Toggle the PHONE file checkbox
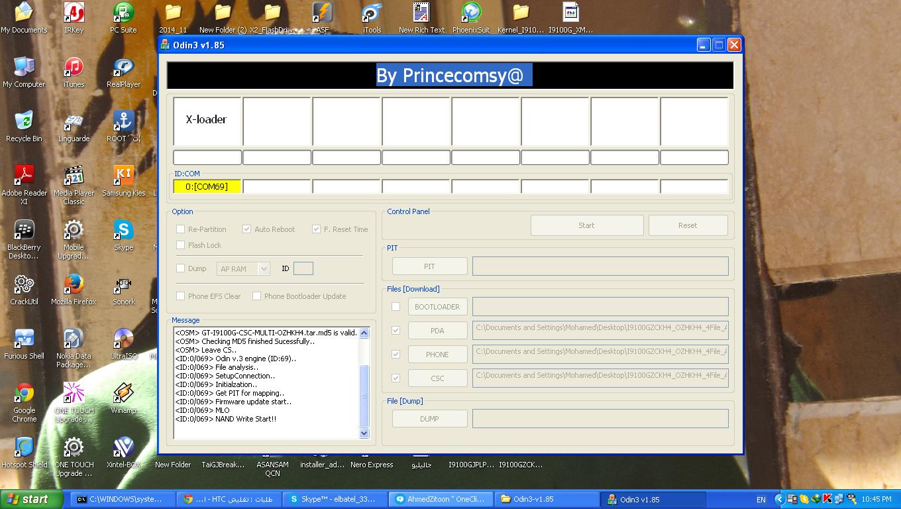 (x=396, y=355)
